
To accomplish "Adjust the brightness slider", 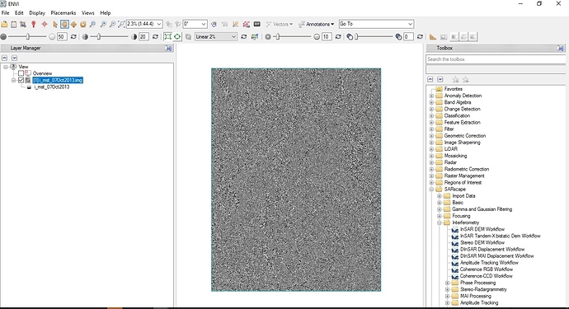I will [27, 36].
